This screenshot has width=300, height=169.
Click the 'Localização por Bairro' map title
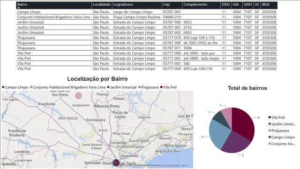[x=97, y=79]
